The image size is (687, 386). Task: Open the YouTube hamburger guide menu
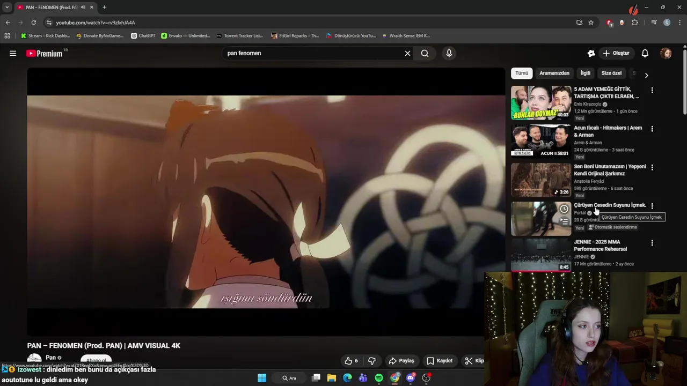click(x=13, y=53)
